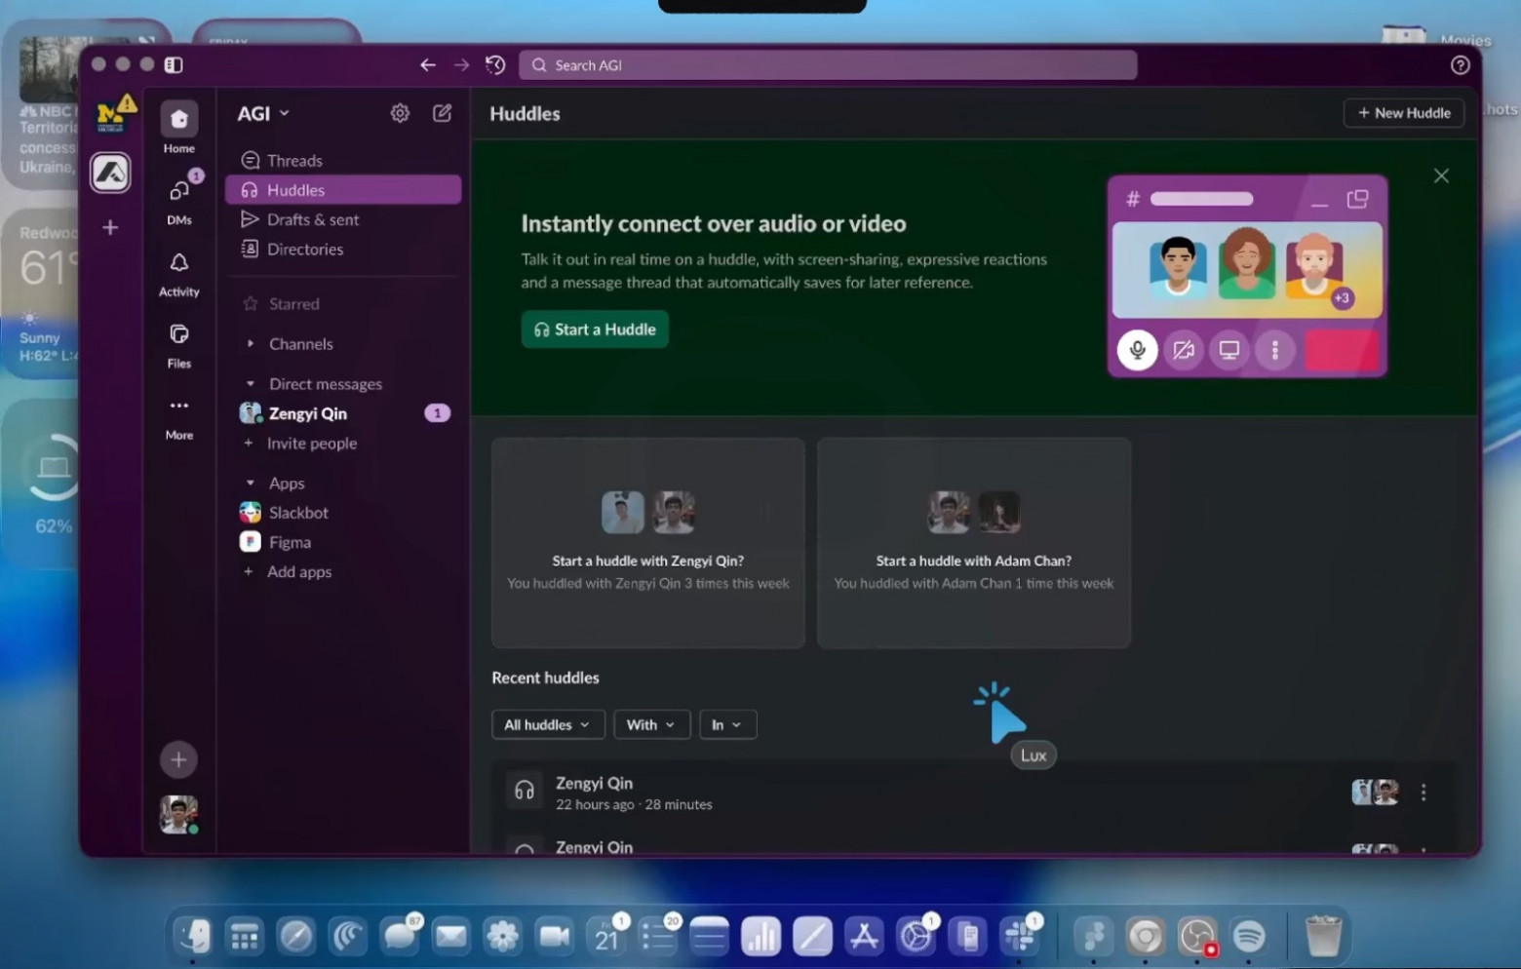
Task: Open the Activity bell icon
Action: point(178,263)
